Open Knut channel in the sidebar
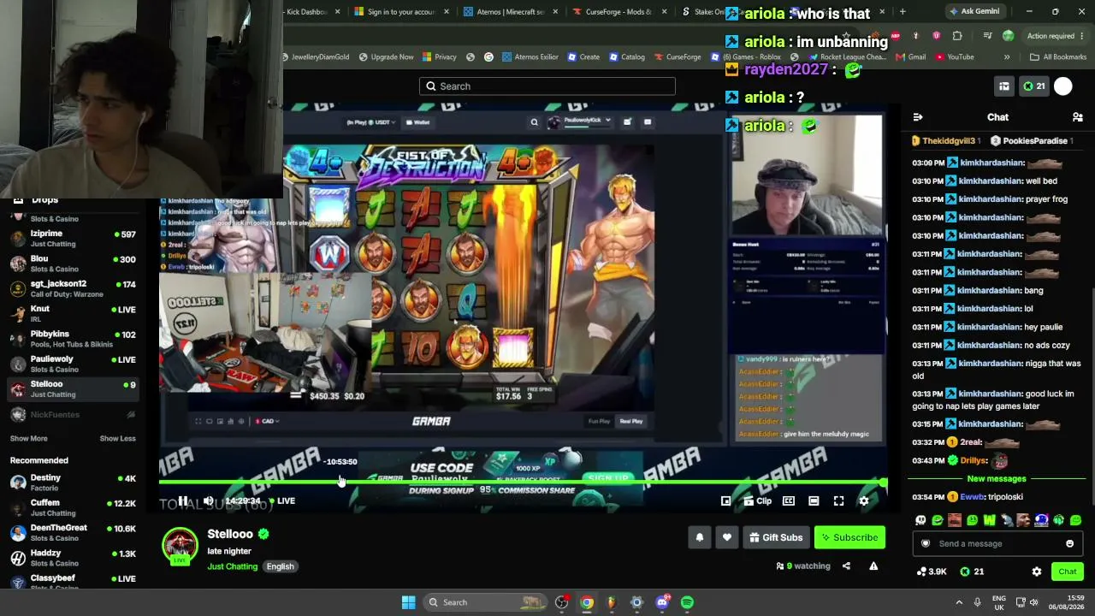The height and width of the screenshot is (616, 1095). click(73, 313)
